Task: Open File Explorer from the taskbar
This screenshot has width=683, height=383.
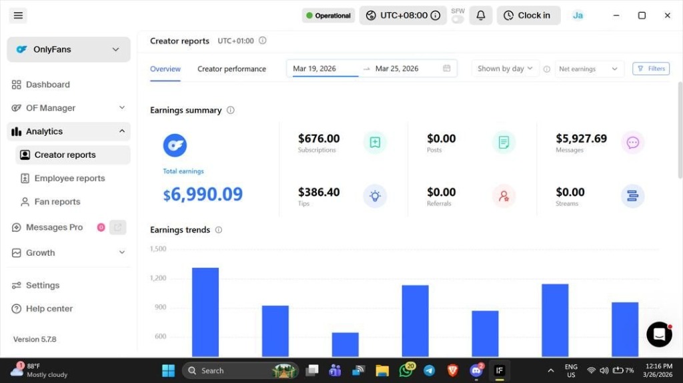Action: click(x=382, y=370)
